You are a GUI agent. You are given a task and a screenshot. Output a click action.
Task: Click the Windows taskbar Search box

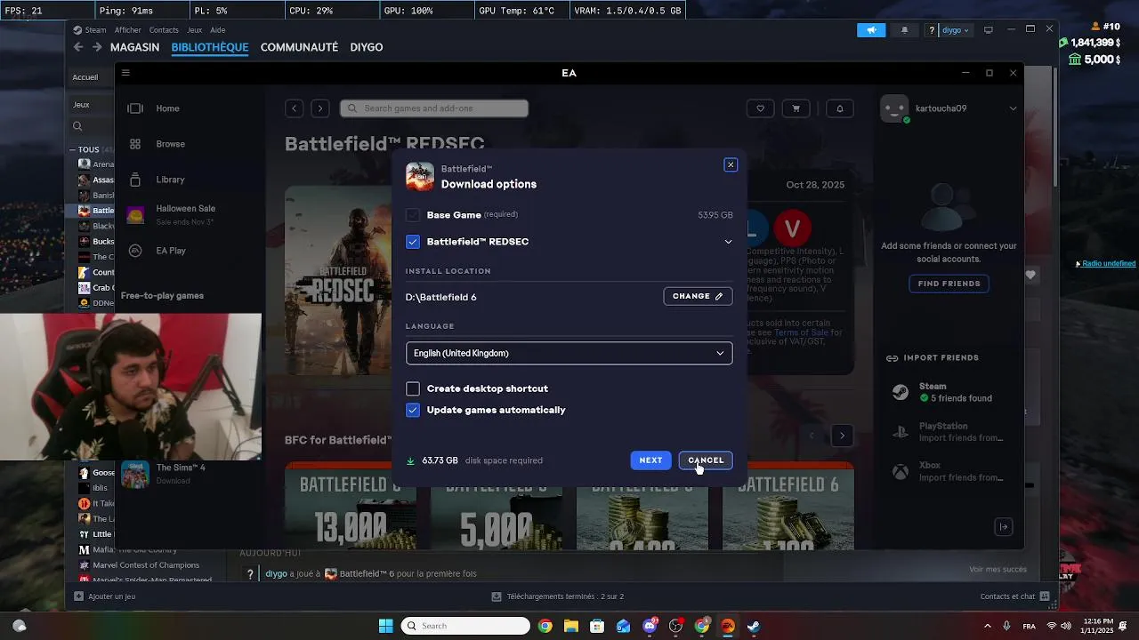click(x=465, y=626)
